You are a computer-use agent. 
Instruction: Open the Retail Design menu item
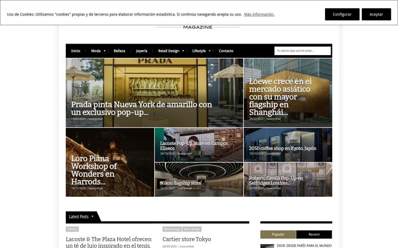169,51
